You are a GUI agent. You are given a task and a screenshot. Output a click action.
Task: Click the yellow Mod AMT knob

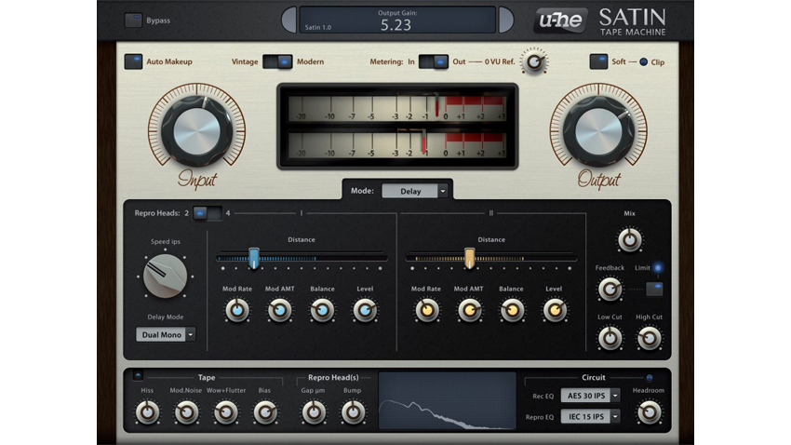469,310
